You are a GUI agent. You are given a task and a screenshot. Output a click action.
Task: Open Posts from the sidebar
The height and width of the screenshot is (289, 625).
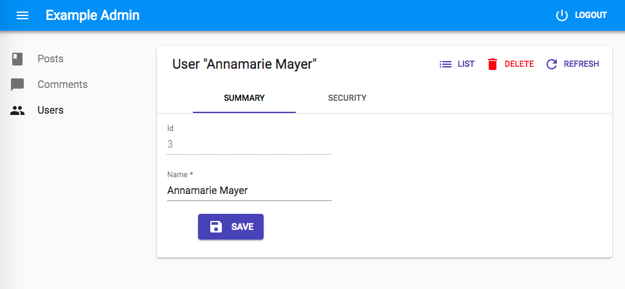tap(50, 59)
